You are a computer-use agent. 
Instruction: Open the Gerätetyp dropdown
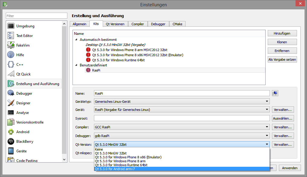coord(182,102)
